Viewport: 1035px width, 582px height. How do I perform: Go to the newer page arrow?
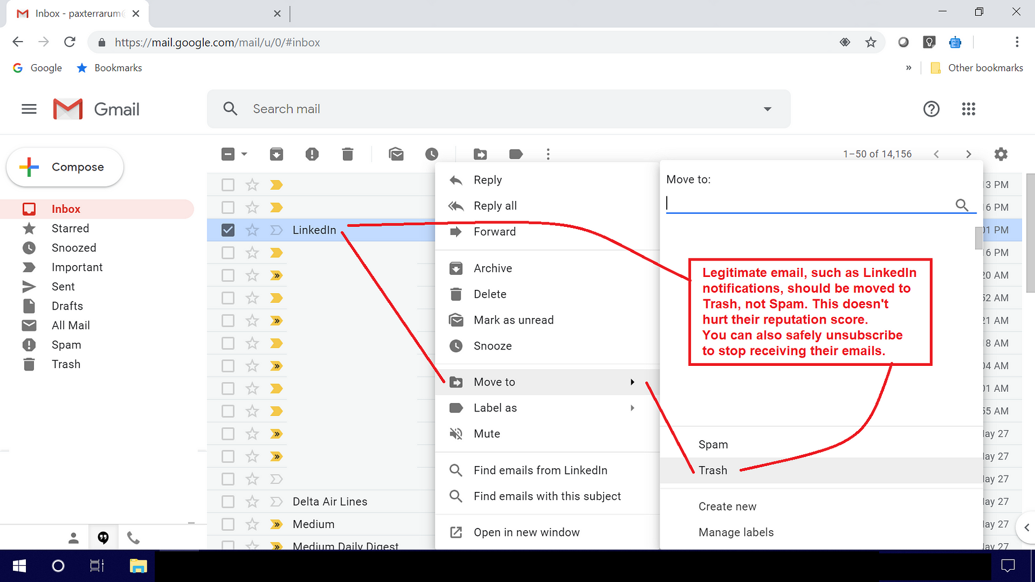point(936,154)
